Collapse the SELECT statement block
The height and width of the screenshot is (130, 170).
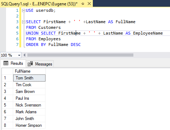coord(23,22)
